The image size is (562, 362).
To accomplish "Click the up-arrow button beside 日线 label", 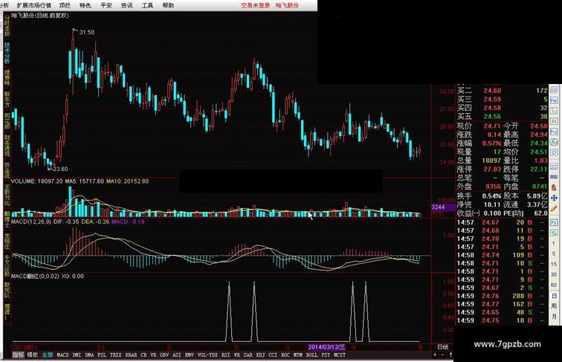I will coord(451,354).
